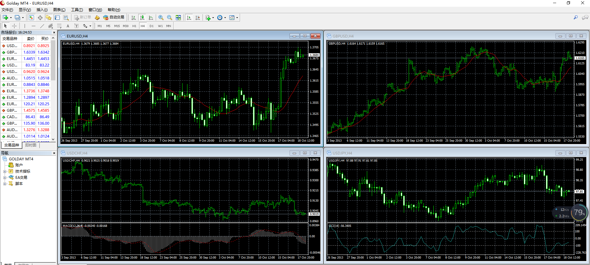
Task: Open the chat bubbles icon at top right
Action: [585, 18]
